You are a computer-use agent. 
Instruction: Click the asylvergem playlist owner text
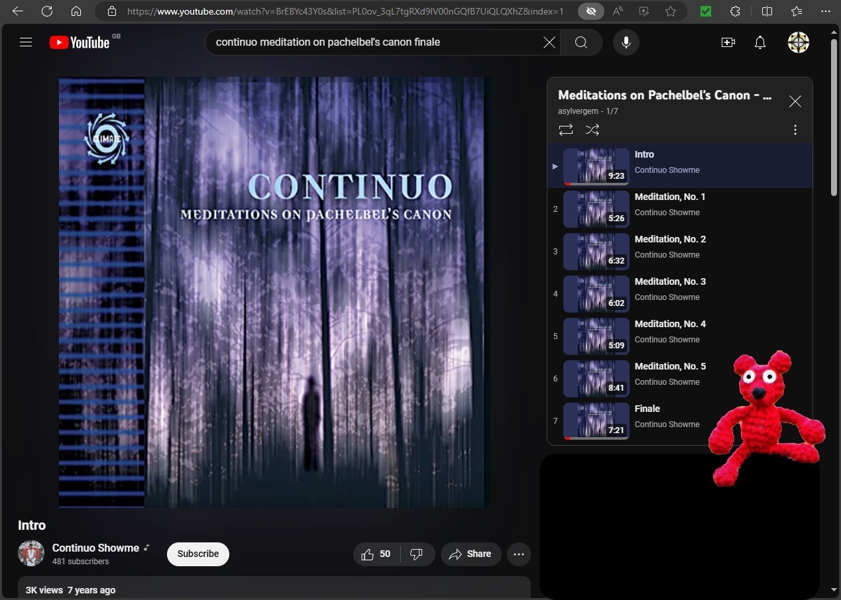[579, 111]
